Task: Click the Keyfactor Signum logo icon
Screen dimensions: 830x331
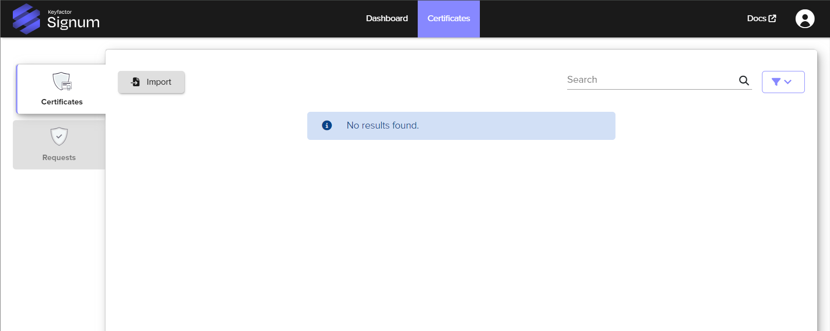Action: click(26, 19)
